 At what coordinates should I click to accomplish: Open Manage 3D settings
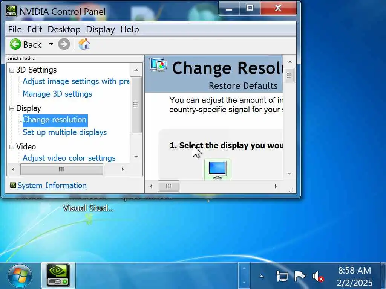(57, 94)
